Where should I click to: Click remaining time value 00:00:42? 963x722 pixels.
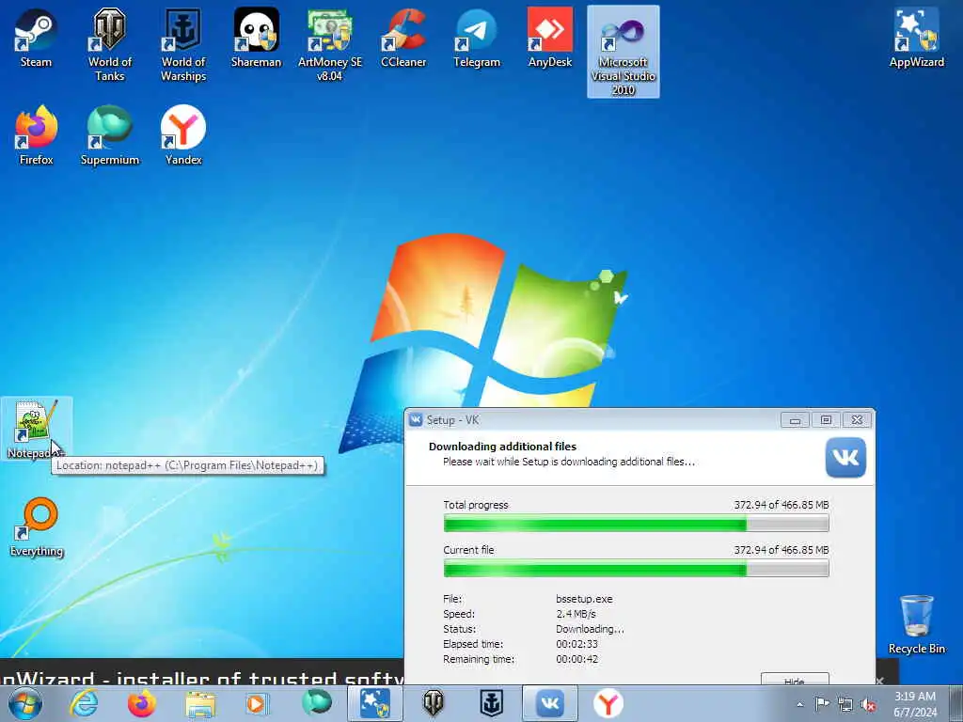point(576,659)
